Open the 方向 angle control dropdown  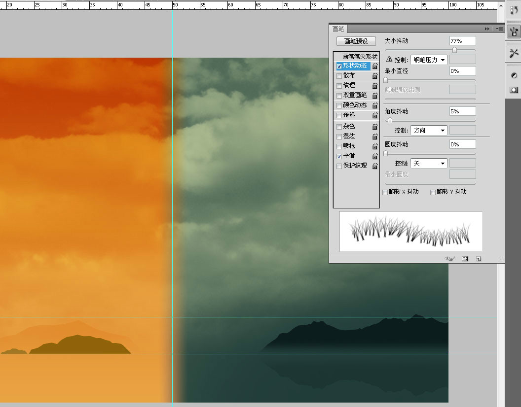[429, 130]
